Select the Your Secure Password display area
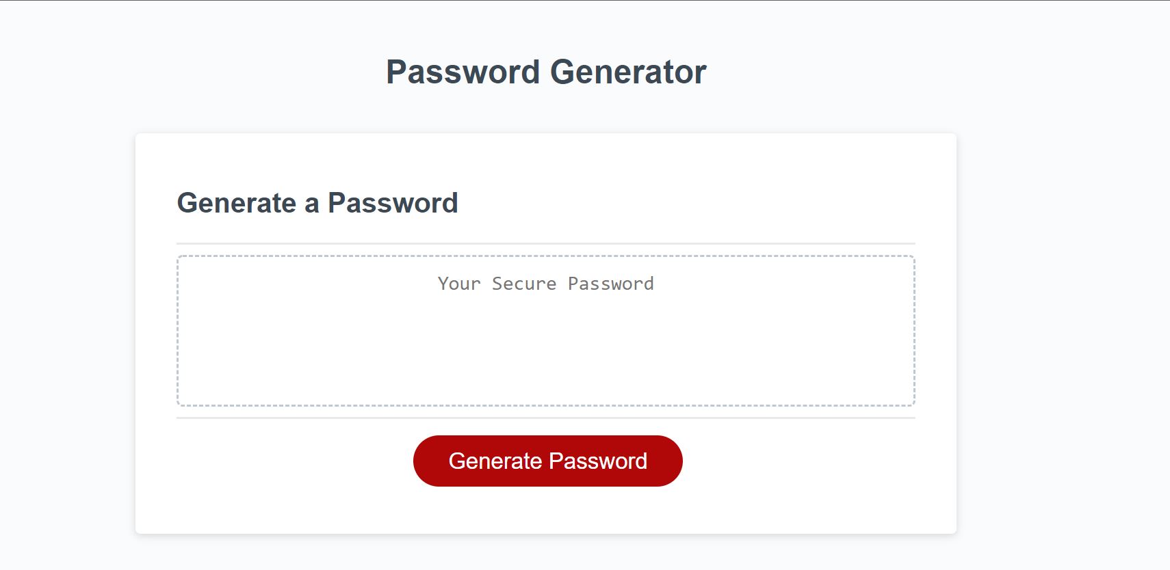1170x570 pixels. pos(546,330)
